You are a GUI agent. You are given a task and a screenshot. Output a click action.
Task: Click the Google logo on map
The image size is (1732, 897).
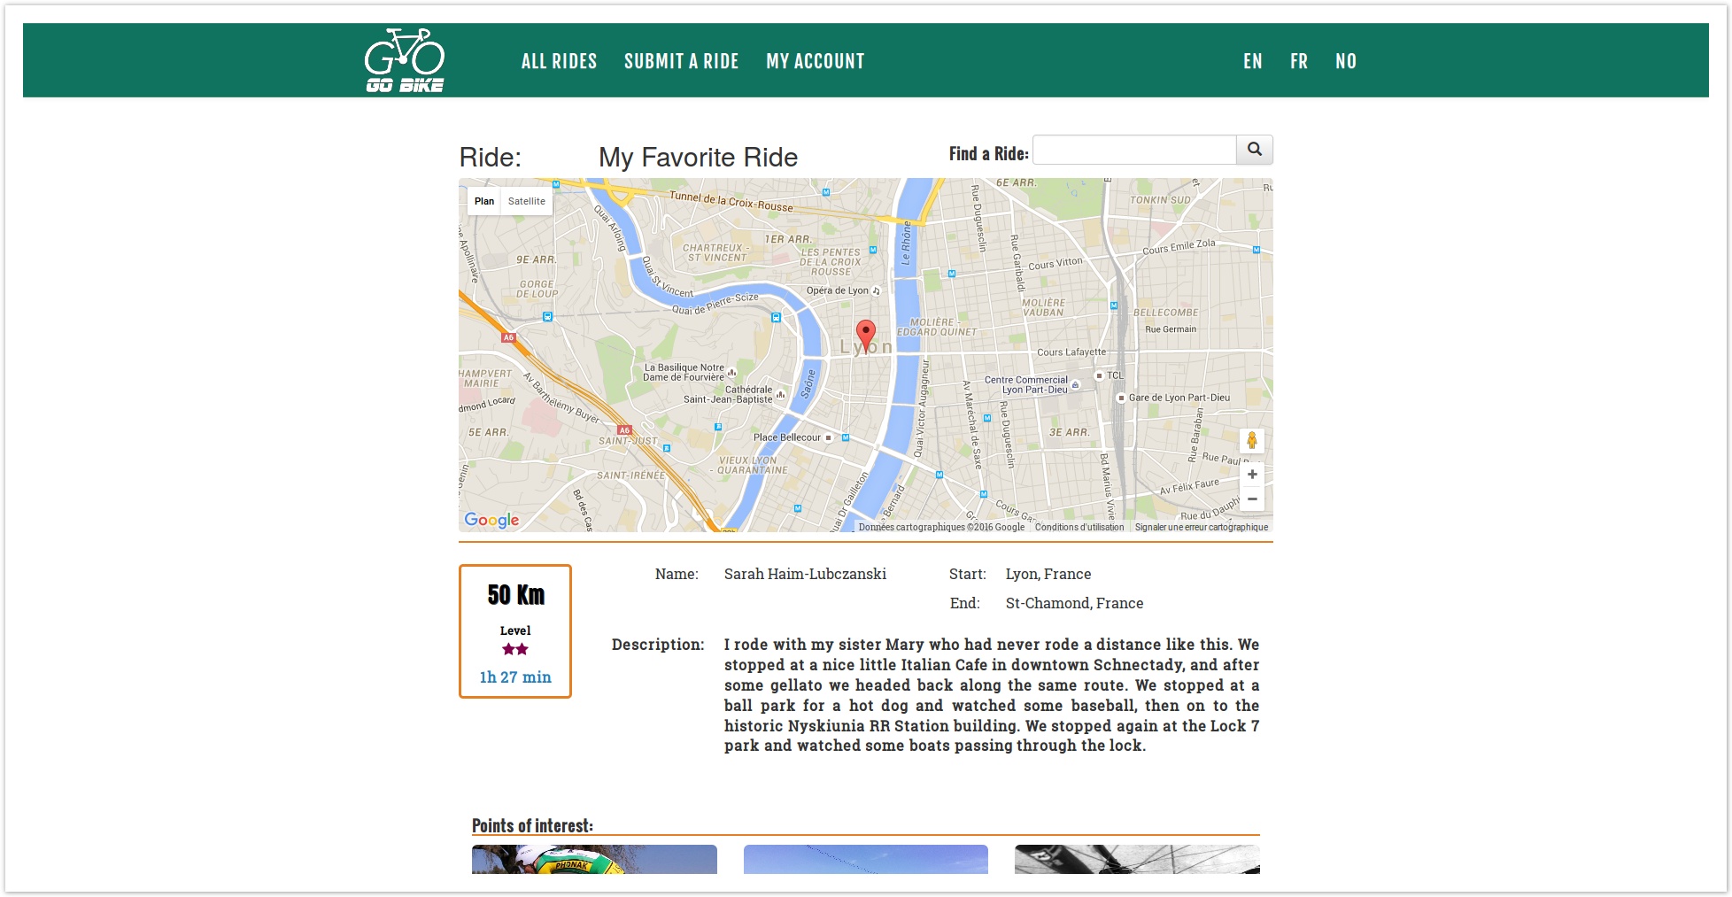click(491, 520)
